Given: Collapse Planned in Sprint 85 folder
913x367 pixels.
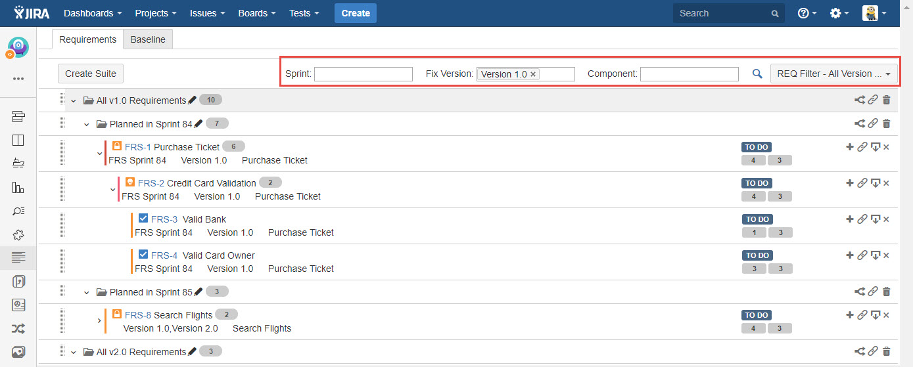Looking at the screenshot, I should coord(87,292).
